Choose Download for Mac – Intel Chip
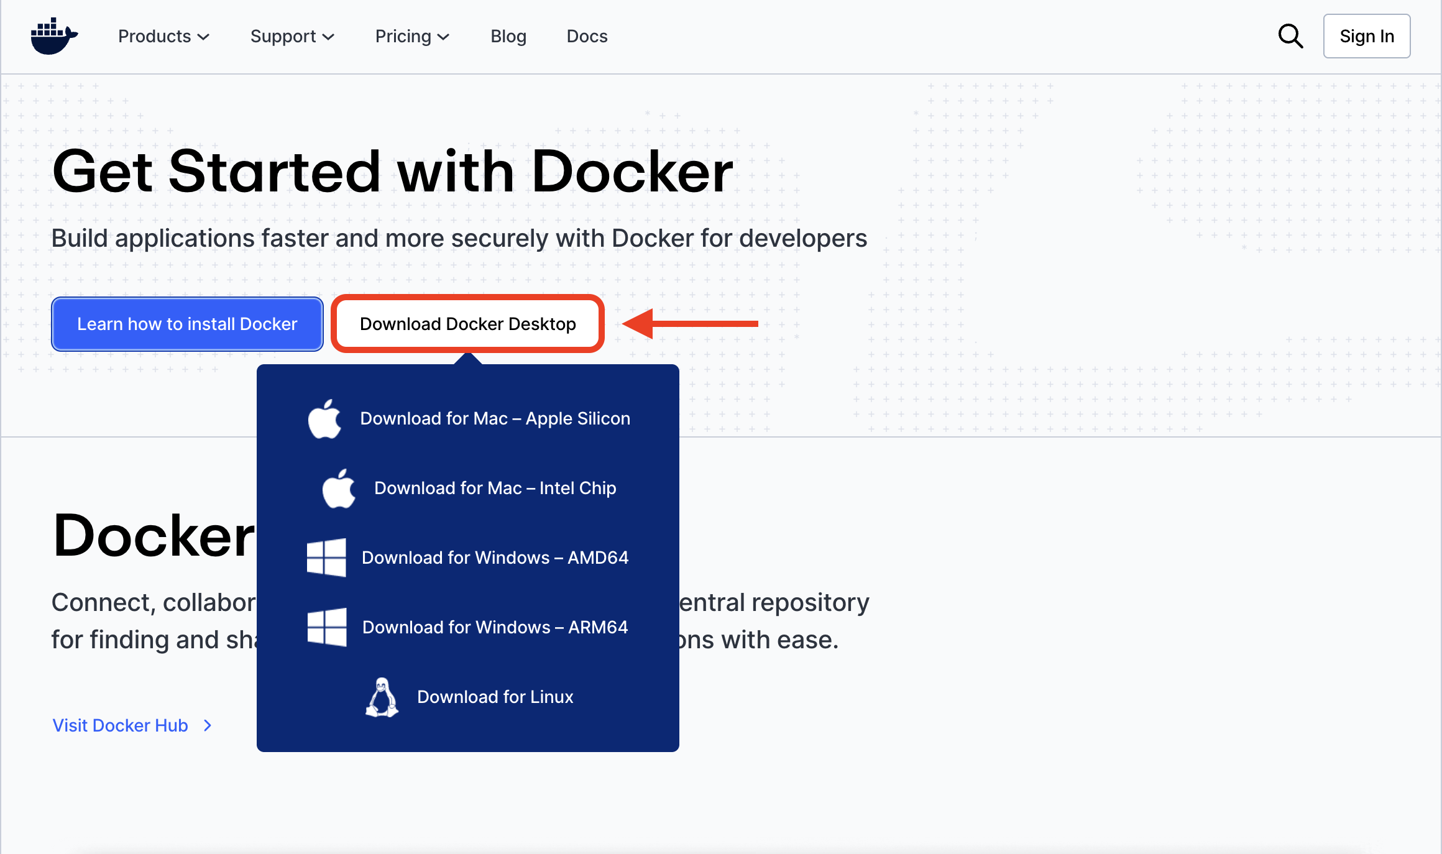The image size is (1442, 854). (x=469, y=489)
